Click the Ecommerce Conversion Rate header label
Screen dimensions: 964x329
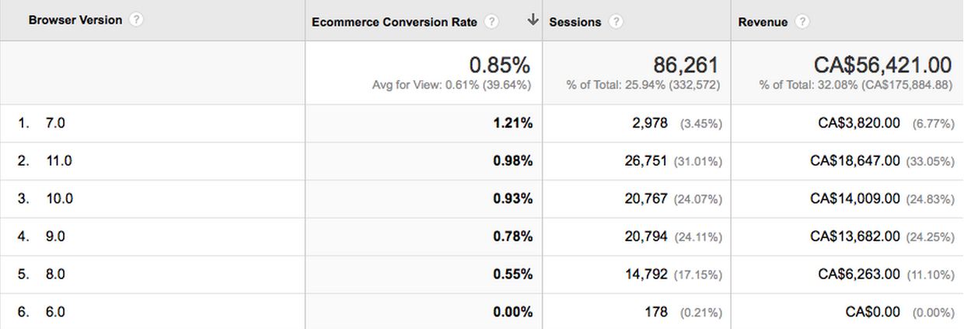click(x=394, y=22)
